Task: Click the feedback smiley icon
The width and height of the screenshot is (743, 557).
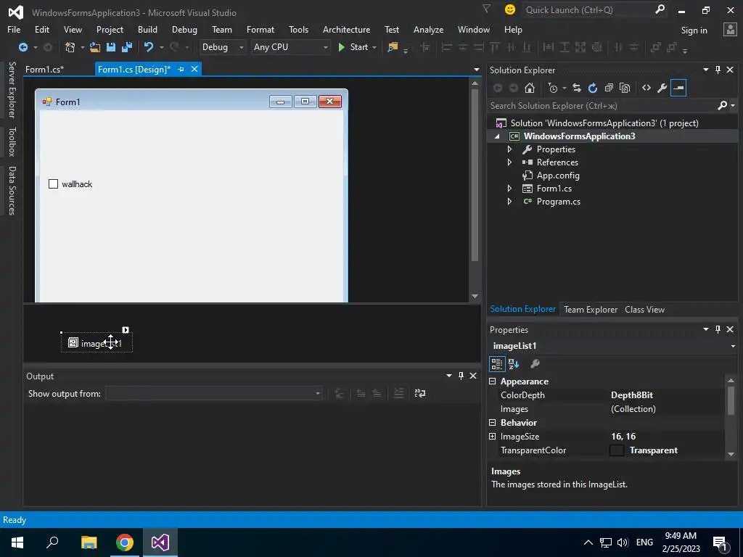Action: 510,9
